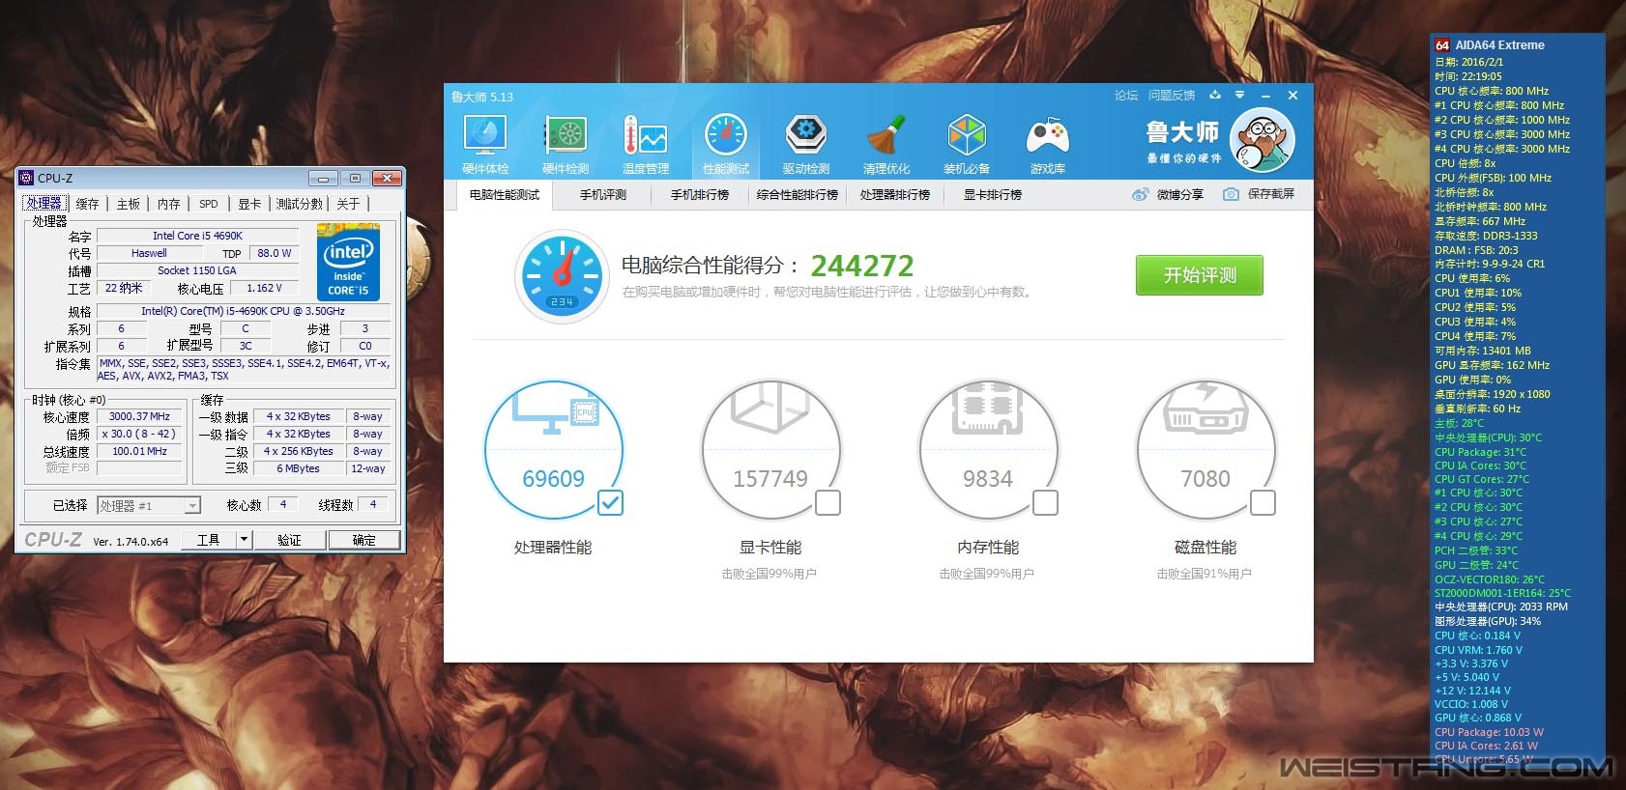This screenshot has width=1626, height=790.
Task: Click the total score 244272
Action: pyautogui.click(x=861, y=266)
